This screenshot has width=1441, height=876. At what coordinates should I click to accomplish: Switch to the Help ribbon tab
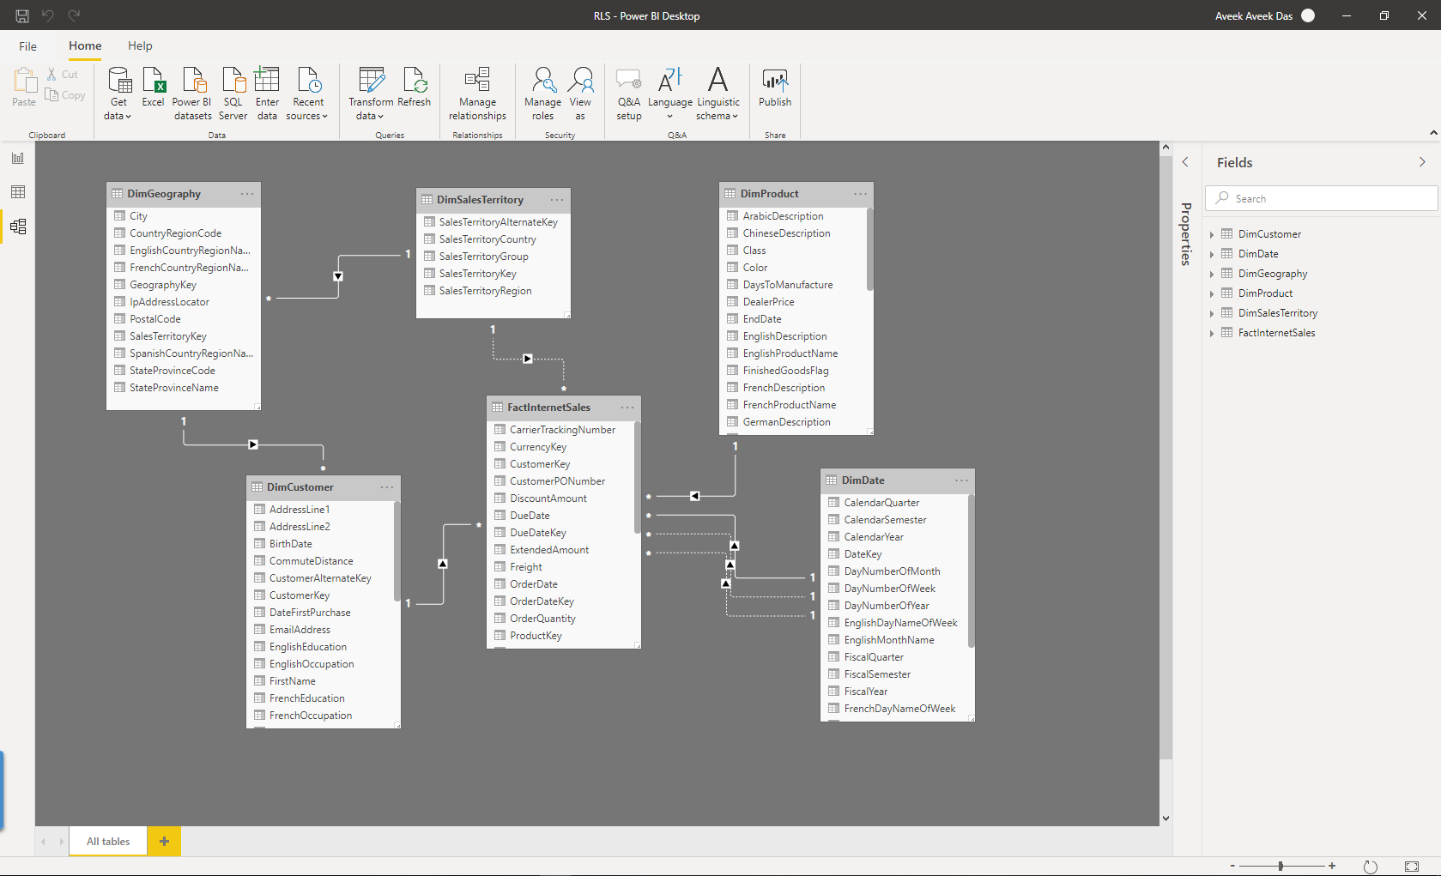140,45
